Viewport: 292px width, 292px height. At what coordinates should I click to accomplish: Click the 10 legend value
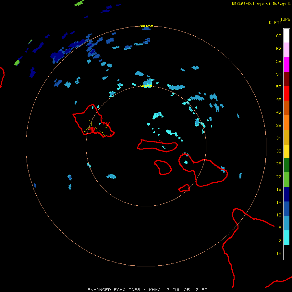pyautogui.click(x=279, y=215)
